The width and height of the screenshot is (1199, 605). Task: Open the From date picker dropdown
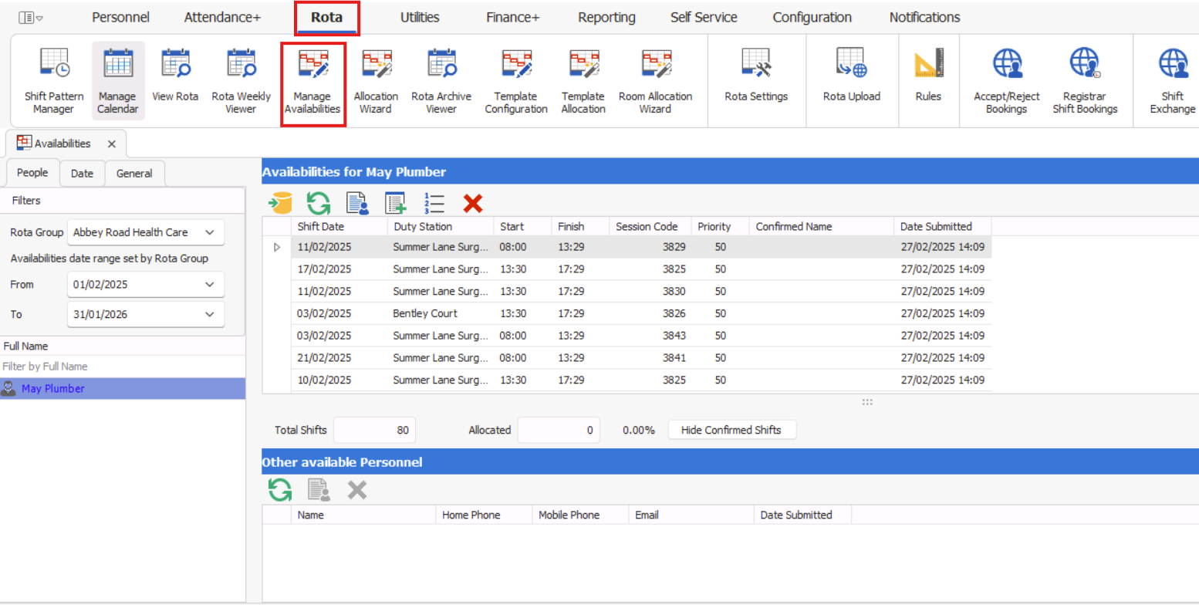pyautogui.click(x=208, y=284)
